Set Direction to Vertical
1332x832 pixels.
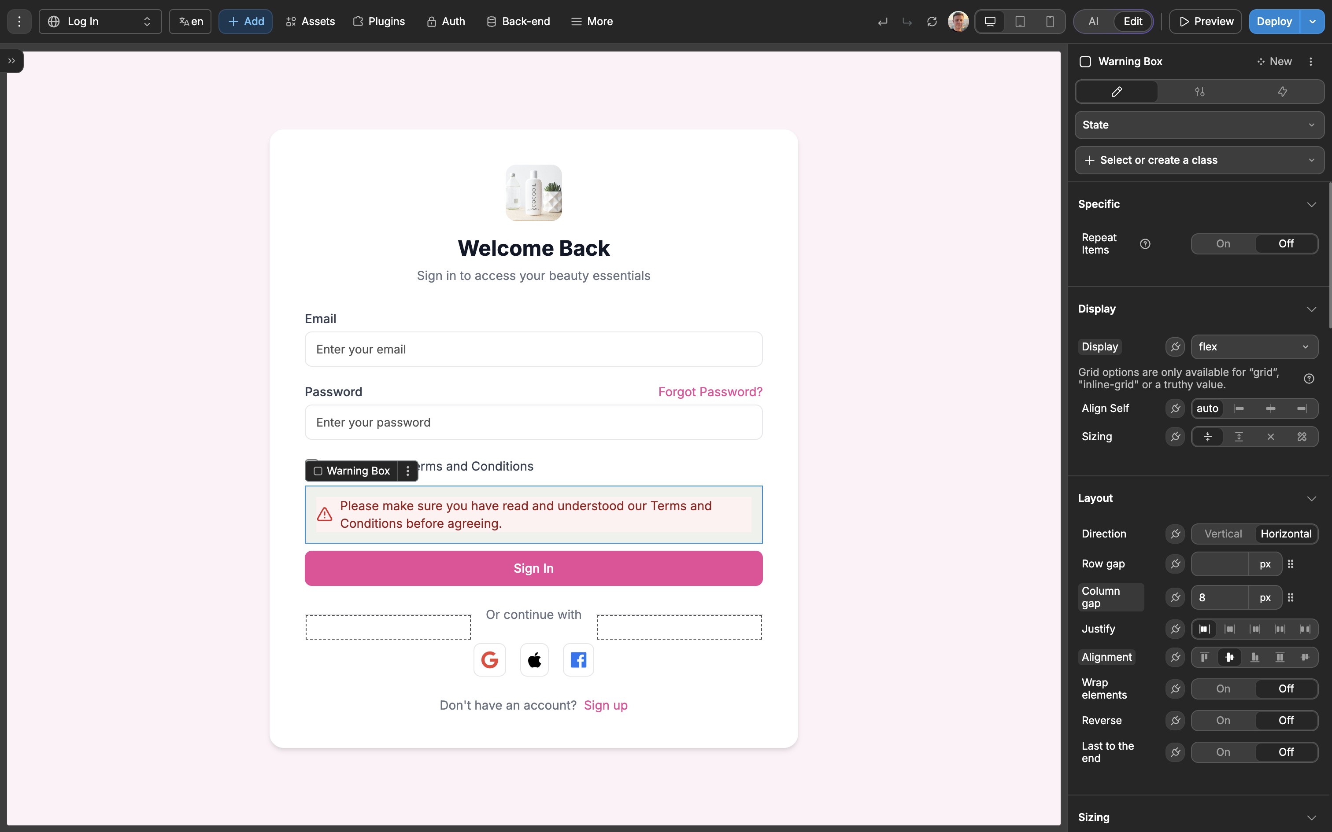click(x=1223, y=534)
